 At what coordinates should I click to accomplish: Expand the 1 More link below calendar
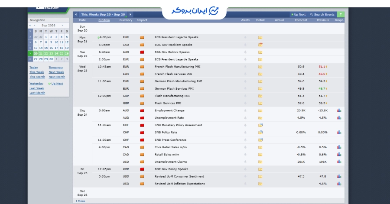click(80, 201)
